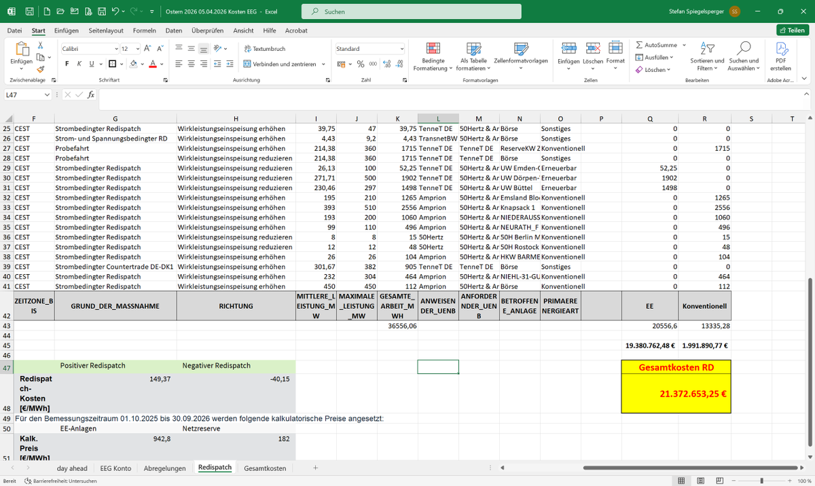
Task: Switch to the day ahead sheet tab
Action: 72,468
